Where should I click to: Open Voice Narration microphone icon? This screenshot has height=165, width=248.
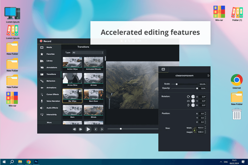tap(42, 101)
